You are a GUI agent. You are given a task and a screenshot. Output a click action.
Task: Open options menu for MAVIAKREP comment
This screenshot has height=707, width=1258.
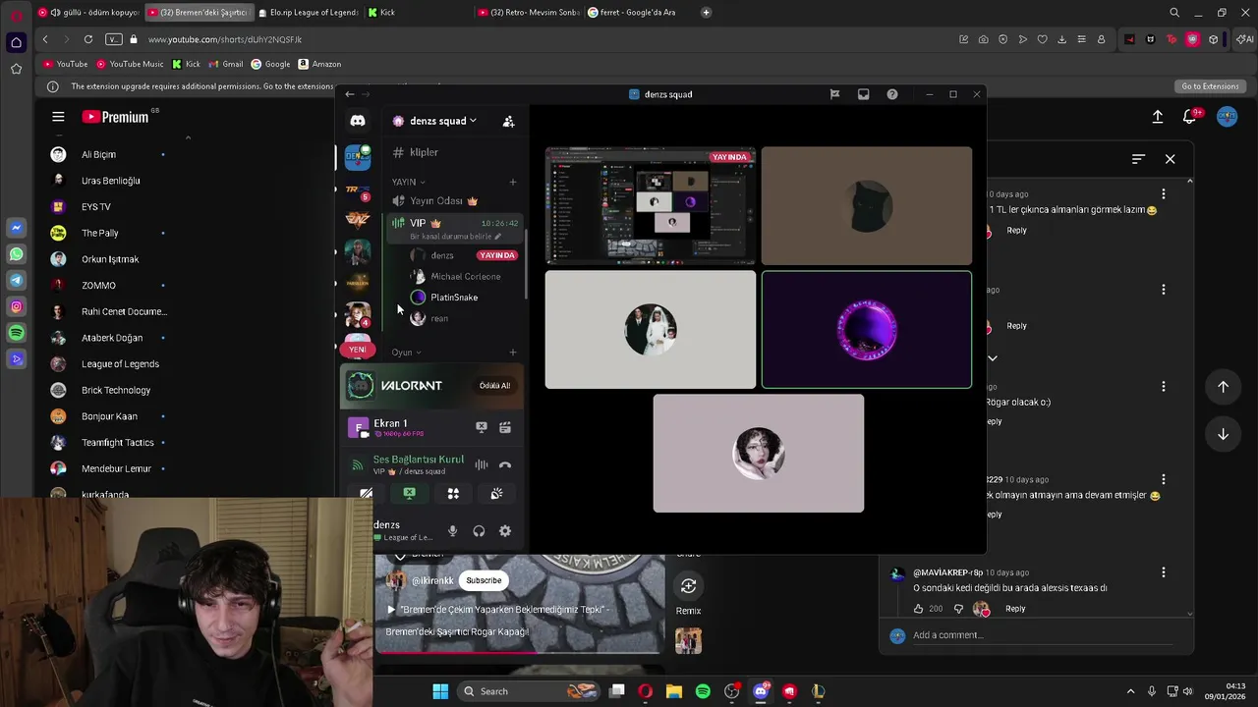click(1164, 572)
